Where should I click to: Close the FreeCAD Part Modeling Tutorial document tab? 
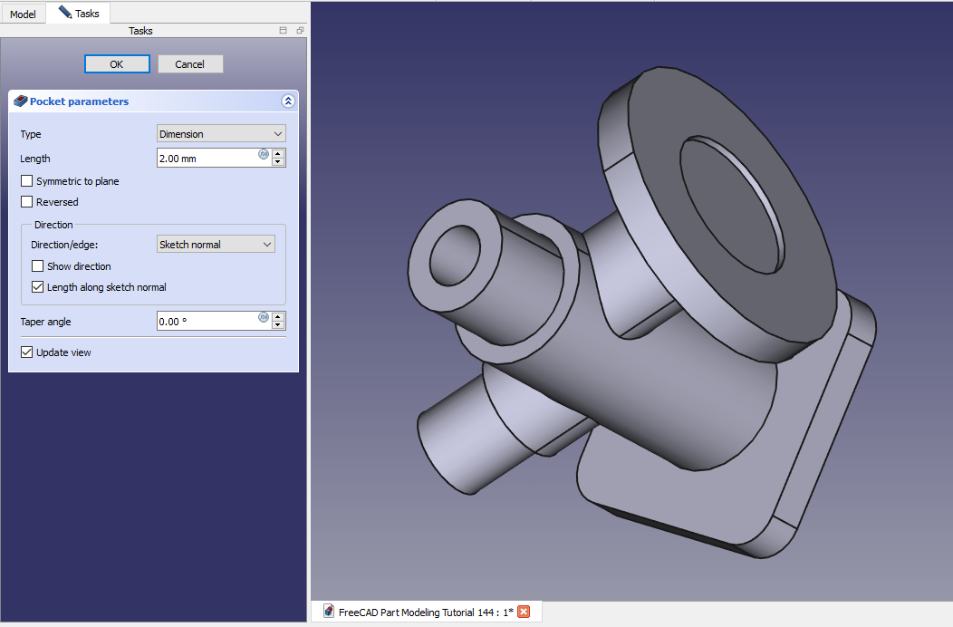point(524,613)
